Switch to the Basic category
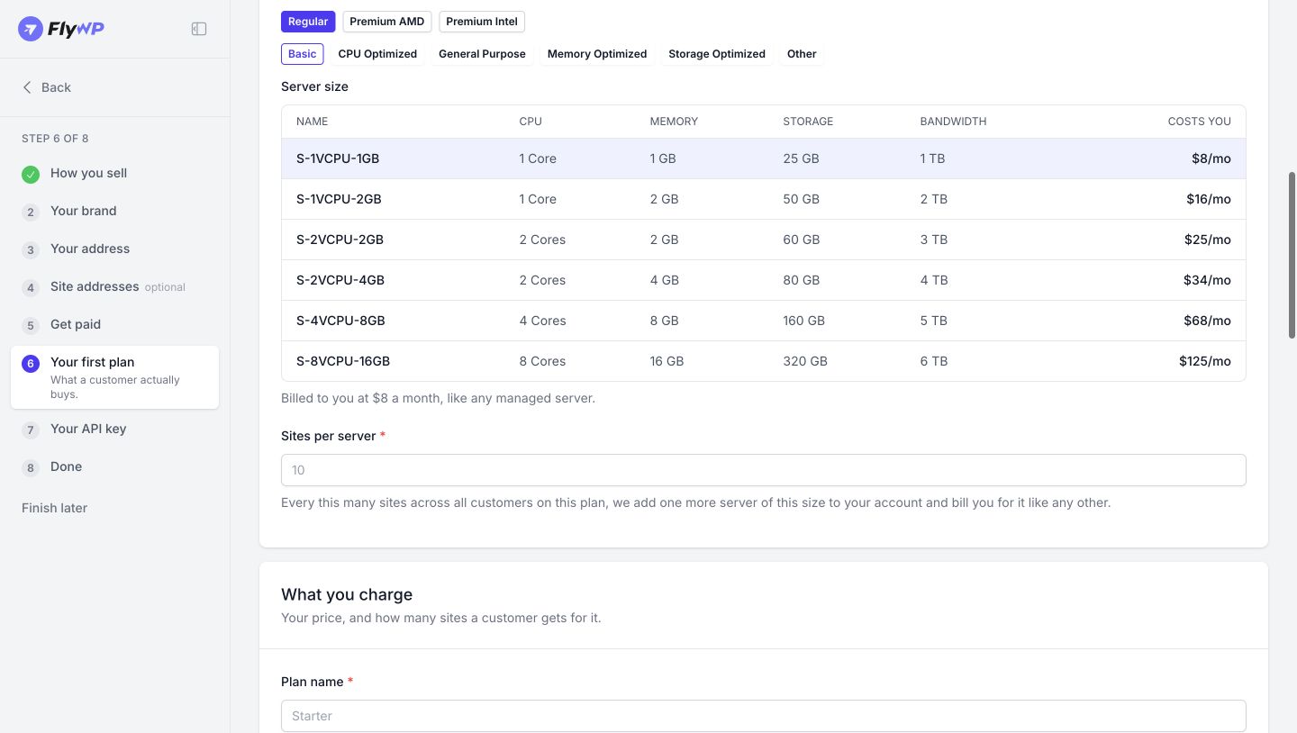The height and width of the screenshot is (733, 1297). [303, 54]
